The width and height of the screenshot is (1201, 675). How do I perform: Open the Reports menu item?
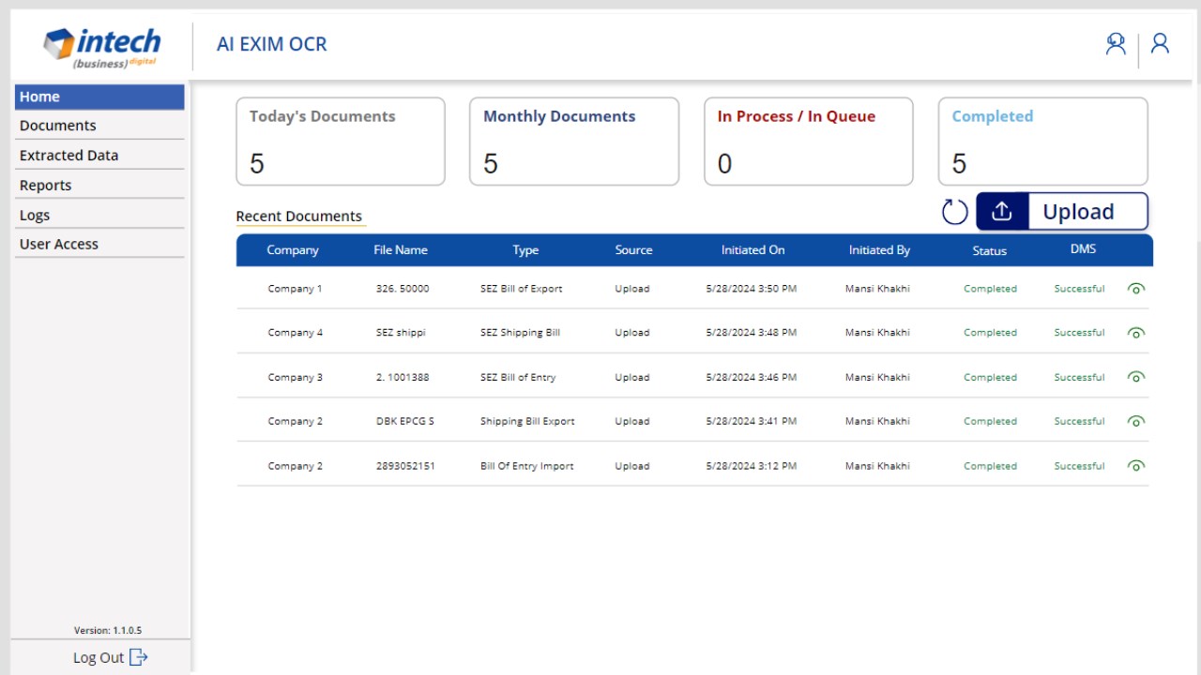click(99, 186)
